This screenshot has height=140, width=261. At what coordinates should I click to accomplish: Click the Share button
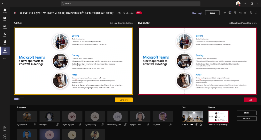[246, 113]
